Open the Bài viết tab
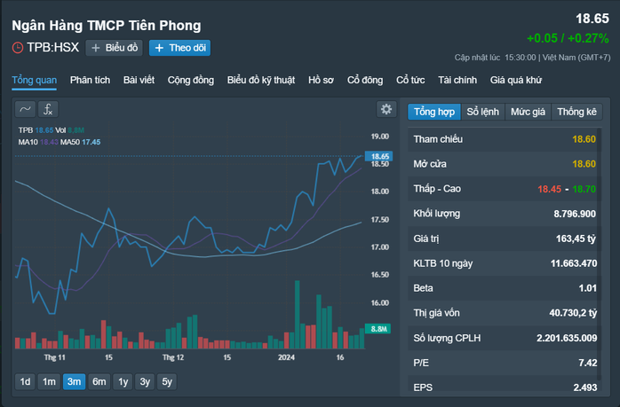The width and height of the screenshot is (620, 407). 139,80
